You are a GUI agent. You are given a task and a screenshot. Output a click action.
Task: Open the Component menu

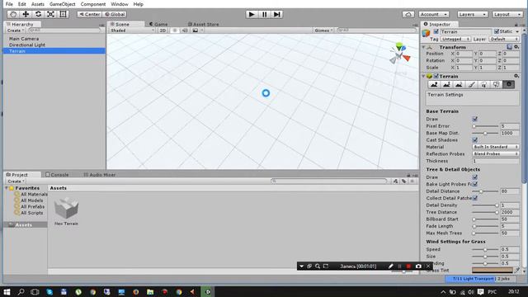click(93, 4)
